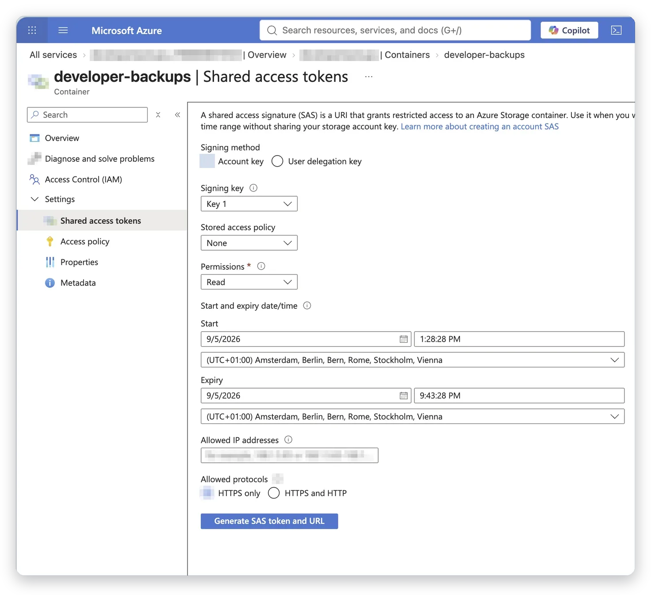Image resolution: width=651 pixels, height=595 pixels.
Task: Click Generate SAS token and URL
Action: coord(269,521)
